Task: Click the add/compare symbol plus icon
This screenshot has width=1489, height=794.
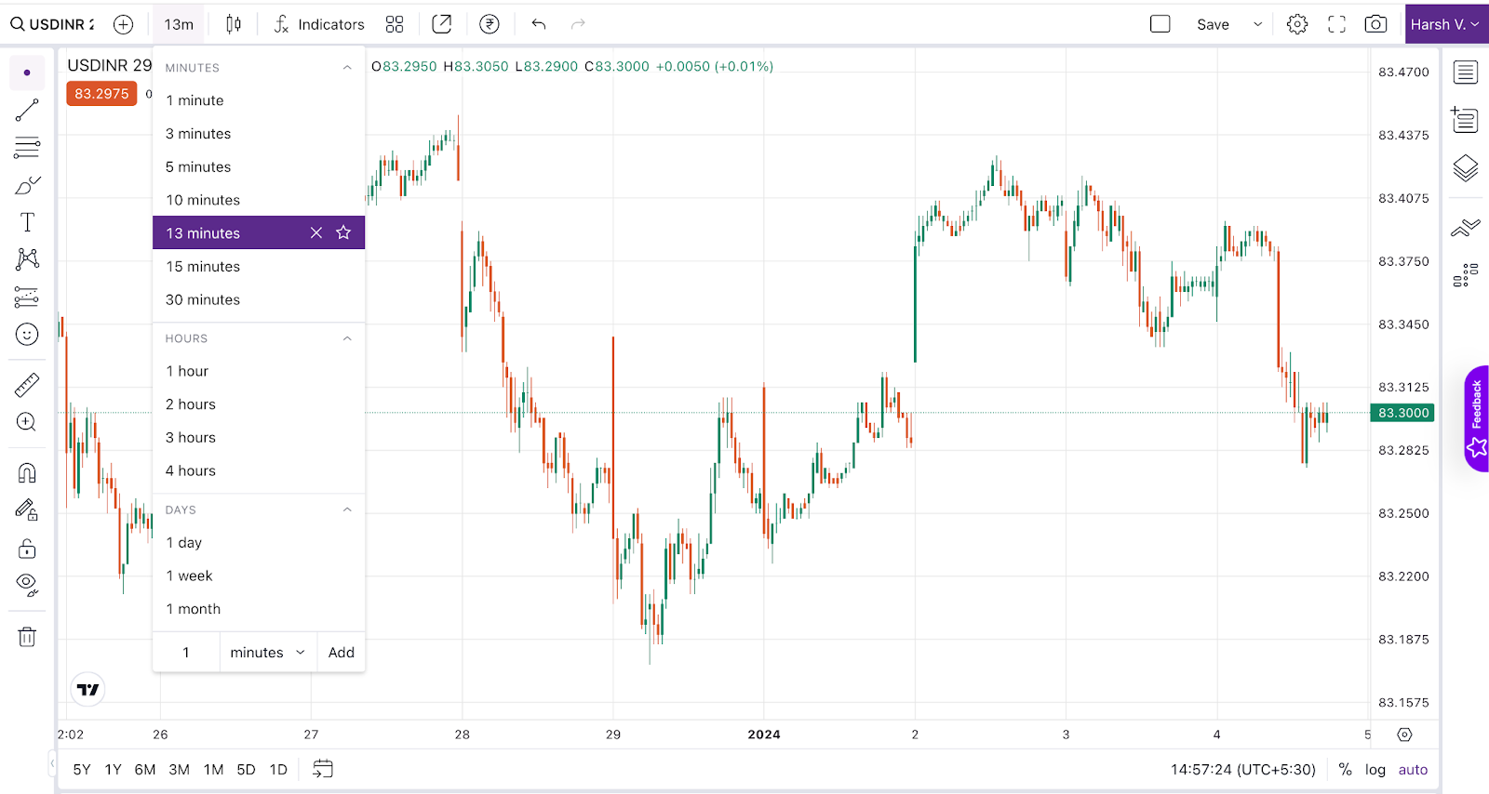Action: coord(123,24)
